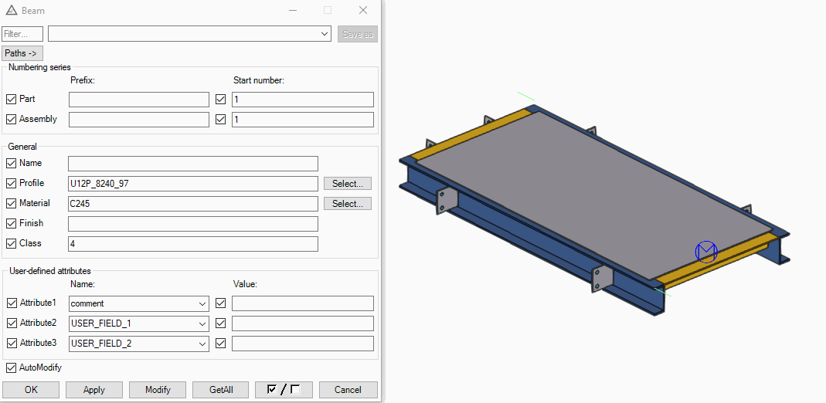Click Select next to Profile field
The height and width of the screenshot is (403, 826).
[x=347, y=184]
